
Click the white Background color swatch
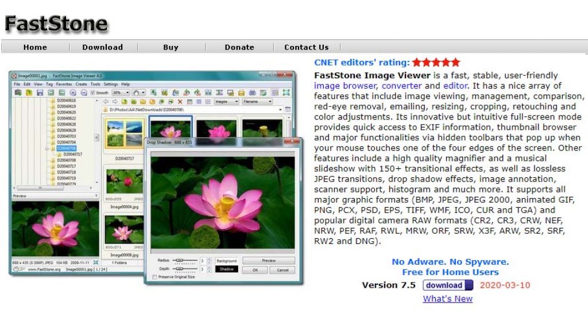click(x=226, y=261)
